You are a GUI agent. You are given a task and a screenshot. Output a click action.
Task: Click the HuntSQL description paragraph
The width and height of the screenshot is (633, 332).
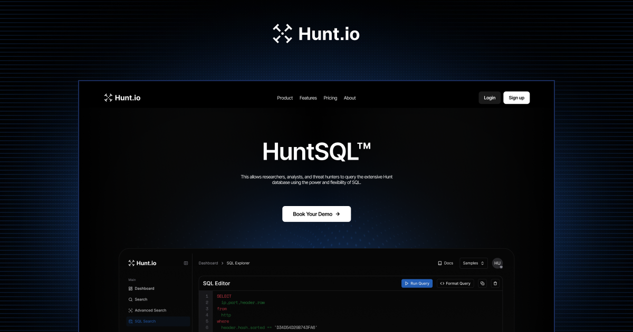316,180
